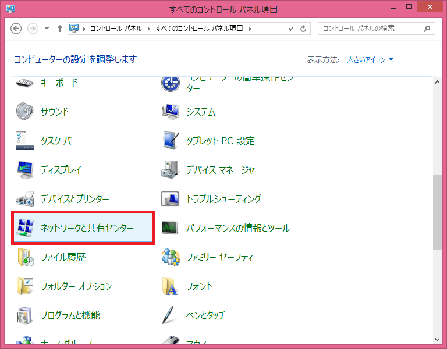Image resolution: width=447 pixels, height=349 pixels.
Task: Open the Sound (サウンド) speaker icon
Action: click(x=25, y=111)
